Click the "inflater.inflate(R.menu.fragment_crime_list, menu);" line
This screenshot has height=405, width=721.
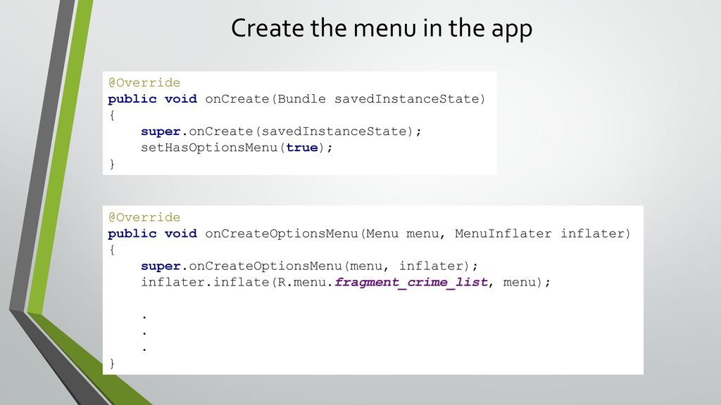345,282
